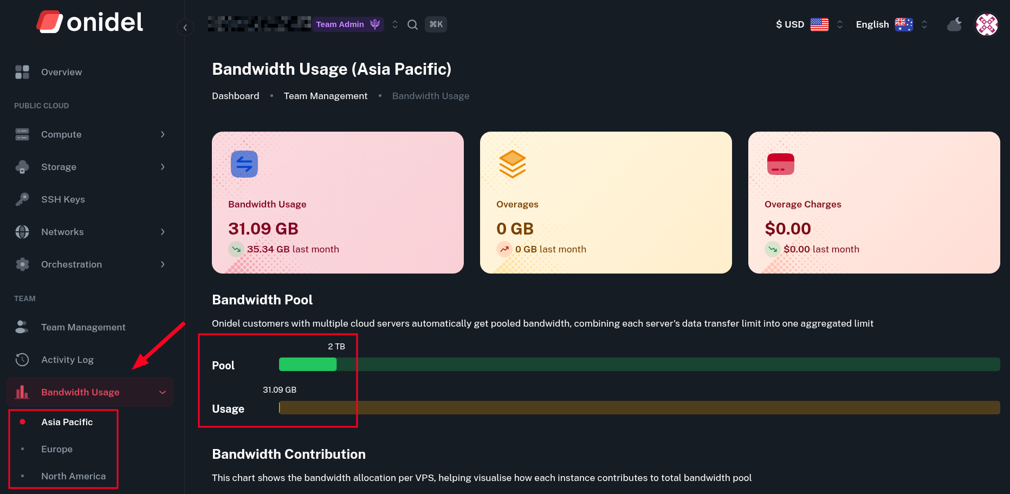
Task: Click the Team Management people icon
Action: [22, 327]
